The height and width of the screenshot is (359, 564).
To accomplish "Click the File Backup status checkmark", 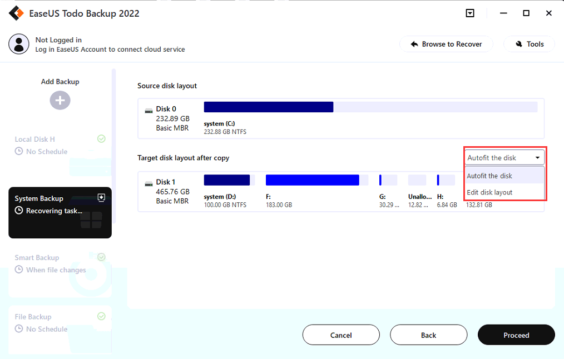I will coord(101,316).
